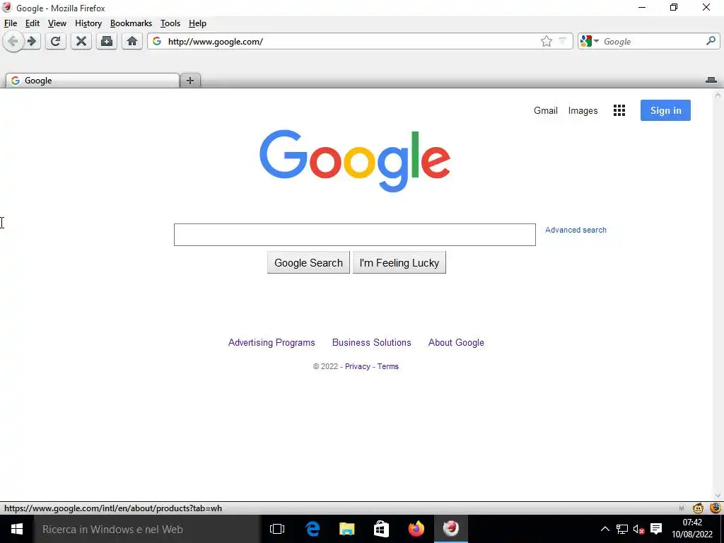Viewport: 724px width, 543px height.
Task: Show hidden system tray icons chevron
Action: [x=605, y=529]
